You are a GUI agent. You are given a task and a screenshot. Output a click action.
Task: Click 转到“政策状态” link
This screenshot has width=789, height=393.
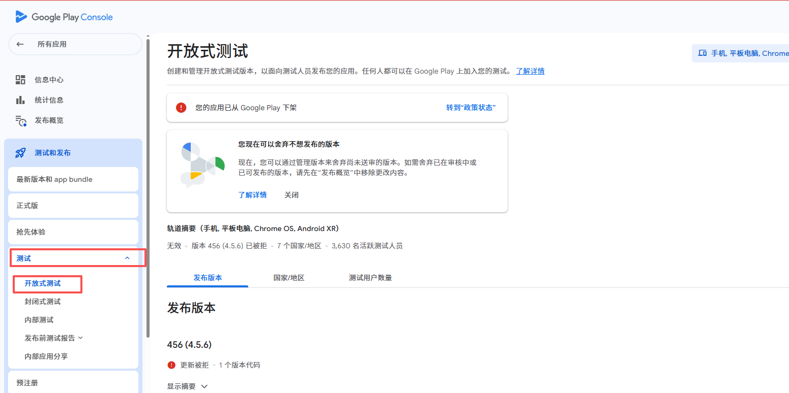pyautogui.click(x=471, y=108)
